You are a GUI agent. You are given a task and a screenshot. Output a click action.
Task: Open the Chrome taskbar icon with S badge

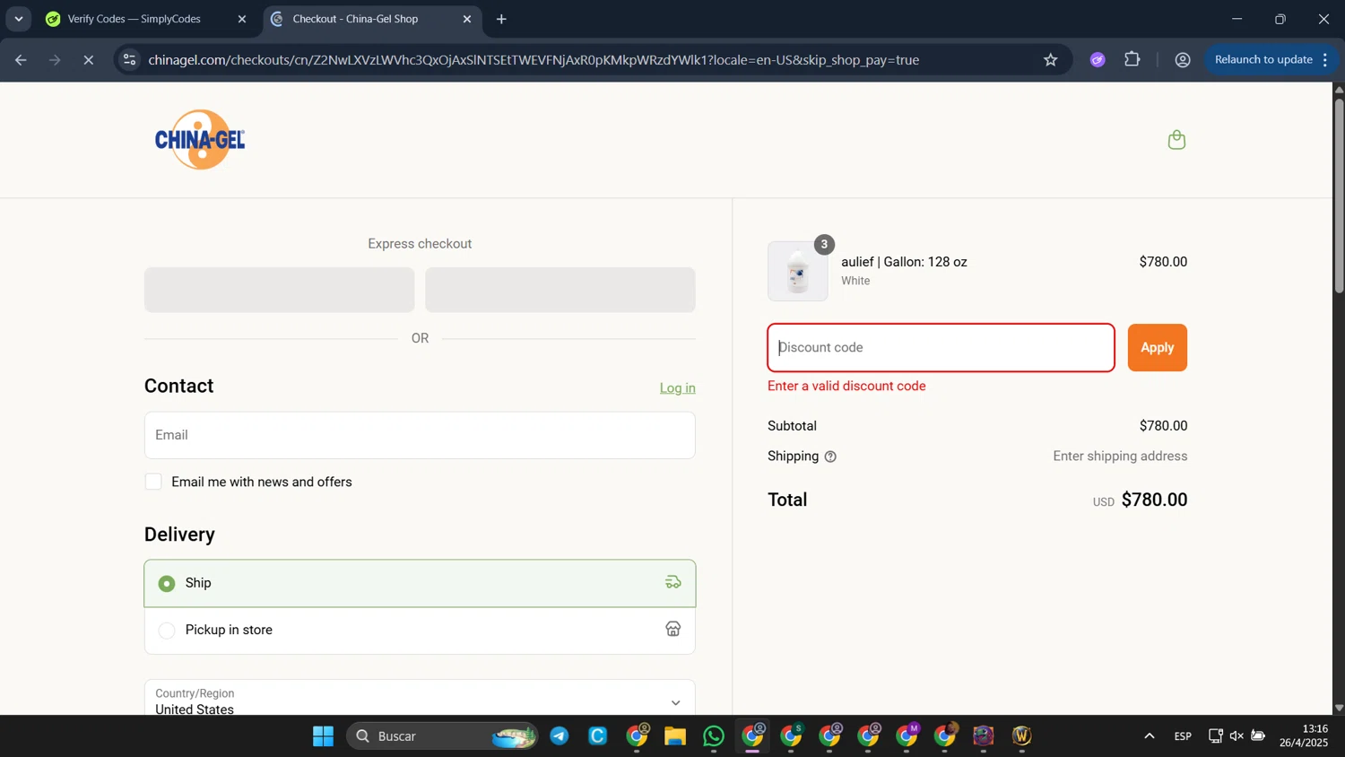(792, 736)
